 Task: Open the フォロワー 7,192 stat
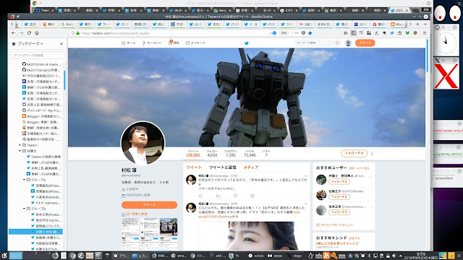tap(231, 153)
